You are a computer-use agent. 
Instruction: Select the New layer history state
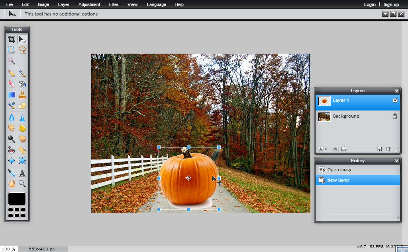357,180
